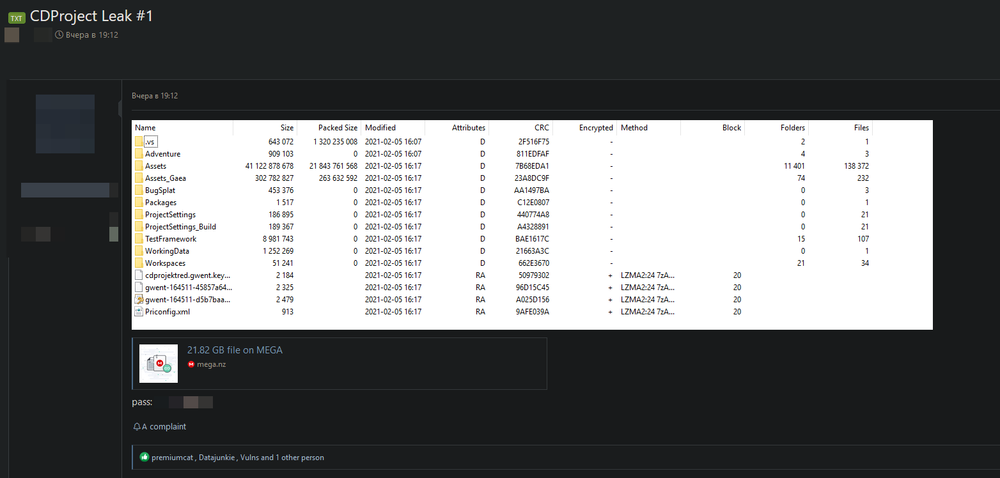
Task: Click the Assets_Gaea folder icon
Action: pos(139,178)
